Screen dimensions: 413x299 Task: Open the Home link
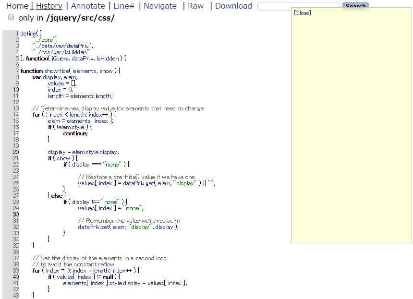coord(17,6)
